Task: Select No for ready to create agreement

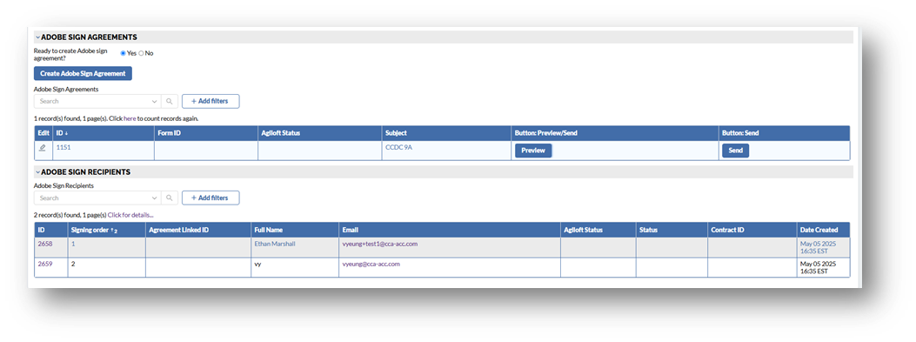Action: point(141,53)
